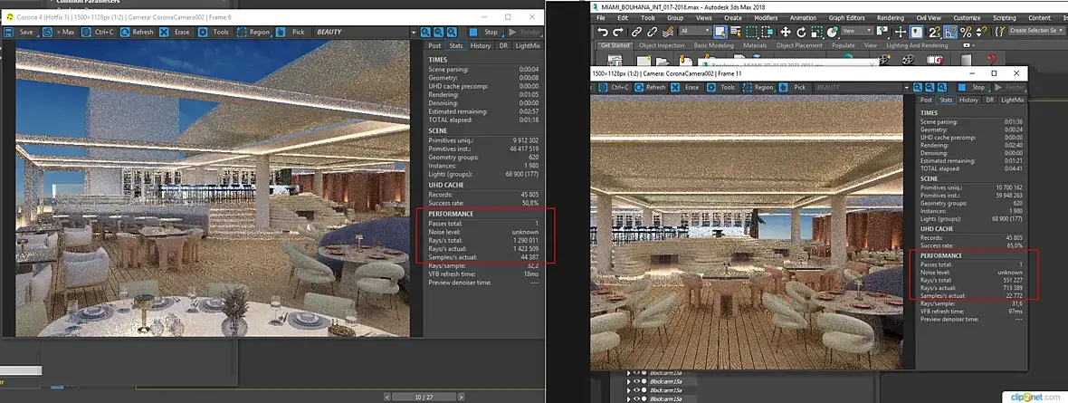Activate Select Object tool in 3ds Max

(x=720, y=32)
